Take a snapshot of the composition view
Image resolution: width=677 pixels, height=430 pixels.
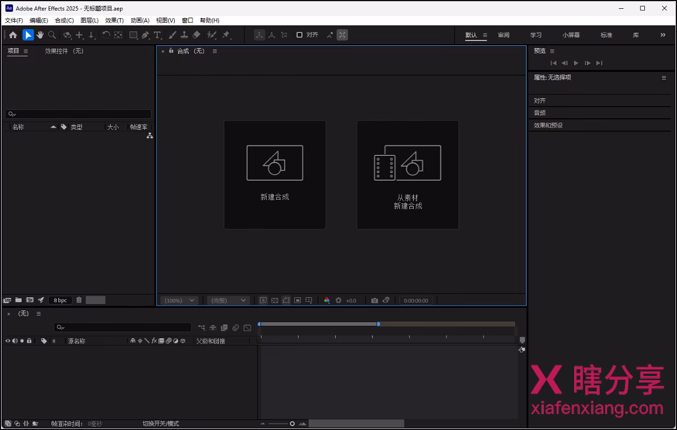pyautogui.click(x=374, y=300)
